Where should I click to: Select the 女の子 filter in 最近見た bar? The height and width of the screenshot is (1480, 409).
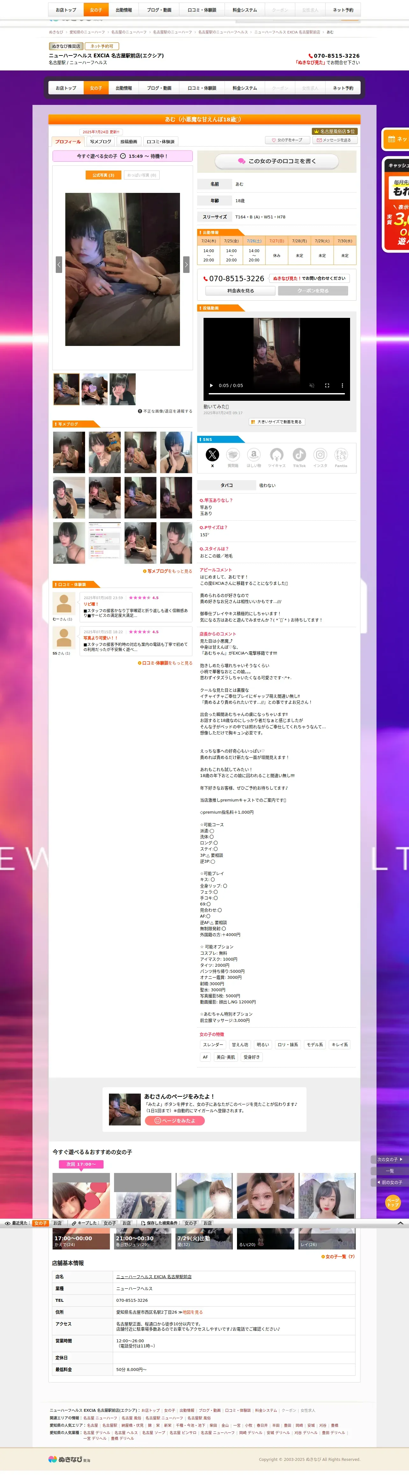[40, 1223]
